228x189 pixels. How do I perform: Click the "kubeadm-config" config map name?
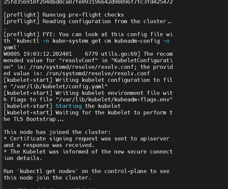point(137,41)
